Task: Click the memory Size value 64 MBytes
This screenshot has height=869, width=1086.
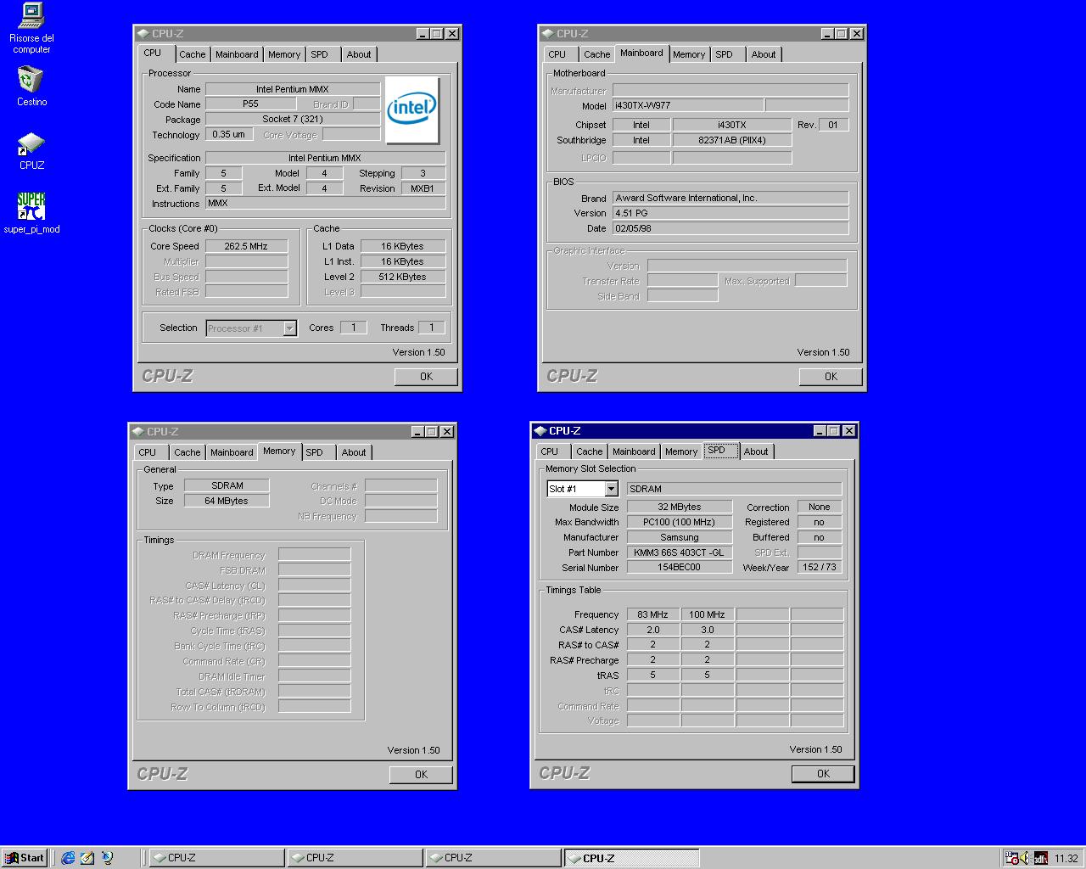Action: tap(227, 501)
